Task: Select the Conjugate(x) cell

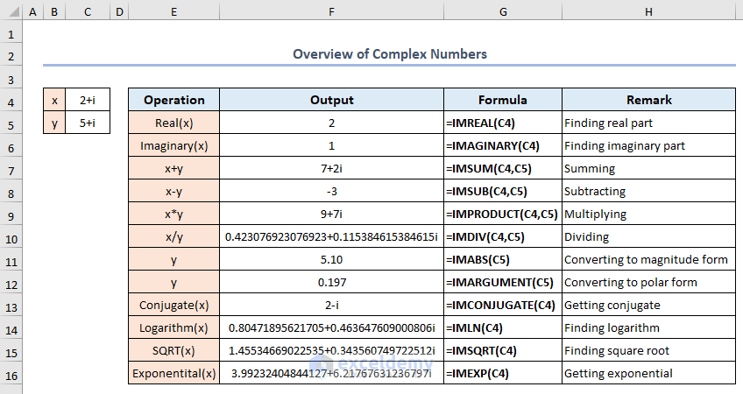Action: 173,305
